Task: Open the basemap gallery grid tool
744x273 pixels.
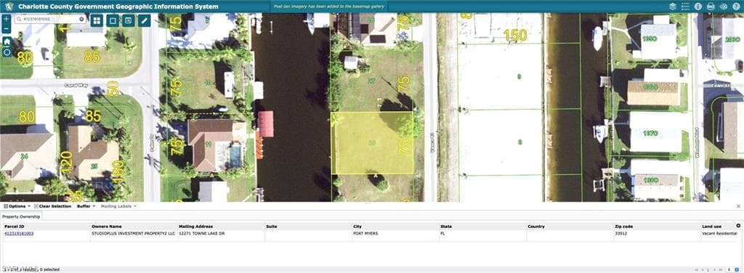Action: pyautogui.click(x=97, y=20)
